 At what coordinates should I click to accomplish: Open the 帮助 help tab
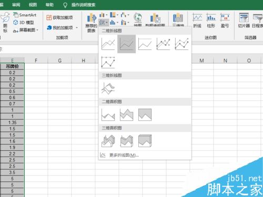49,5
